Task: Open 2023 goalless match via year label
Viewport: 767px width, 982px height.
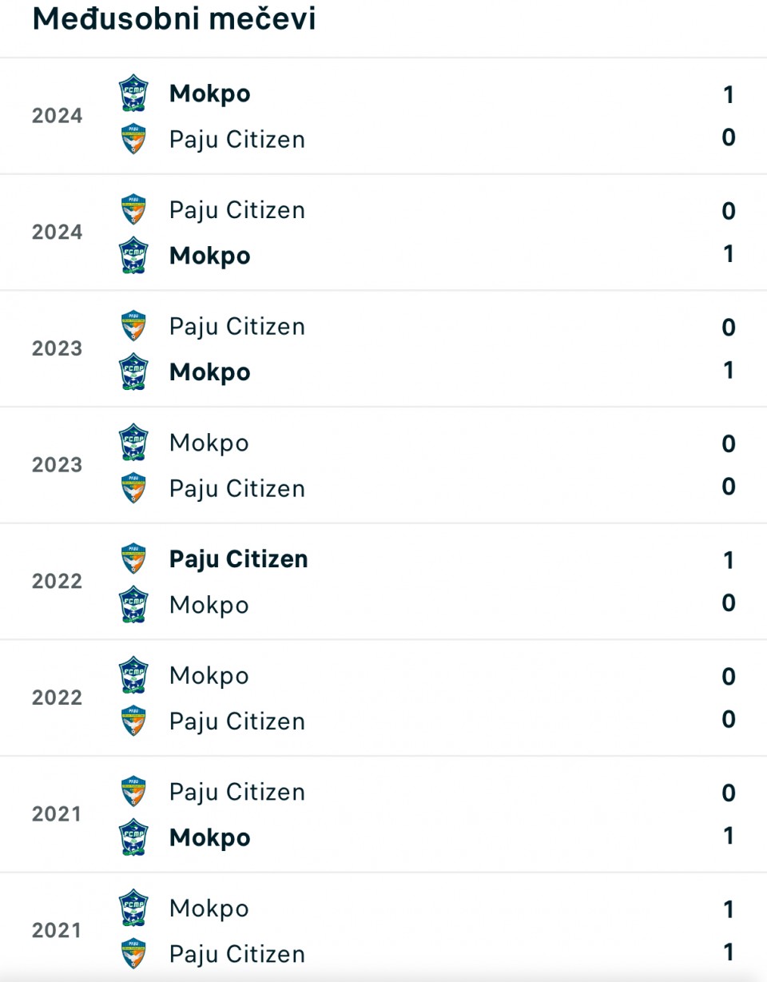Action: click(57, 465)
